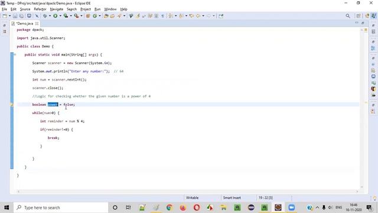Toggle Block Selection Mode toolbar button

point(156,16)
